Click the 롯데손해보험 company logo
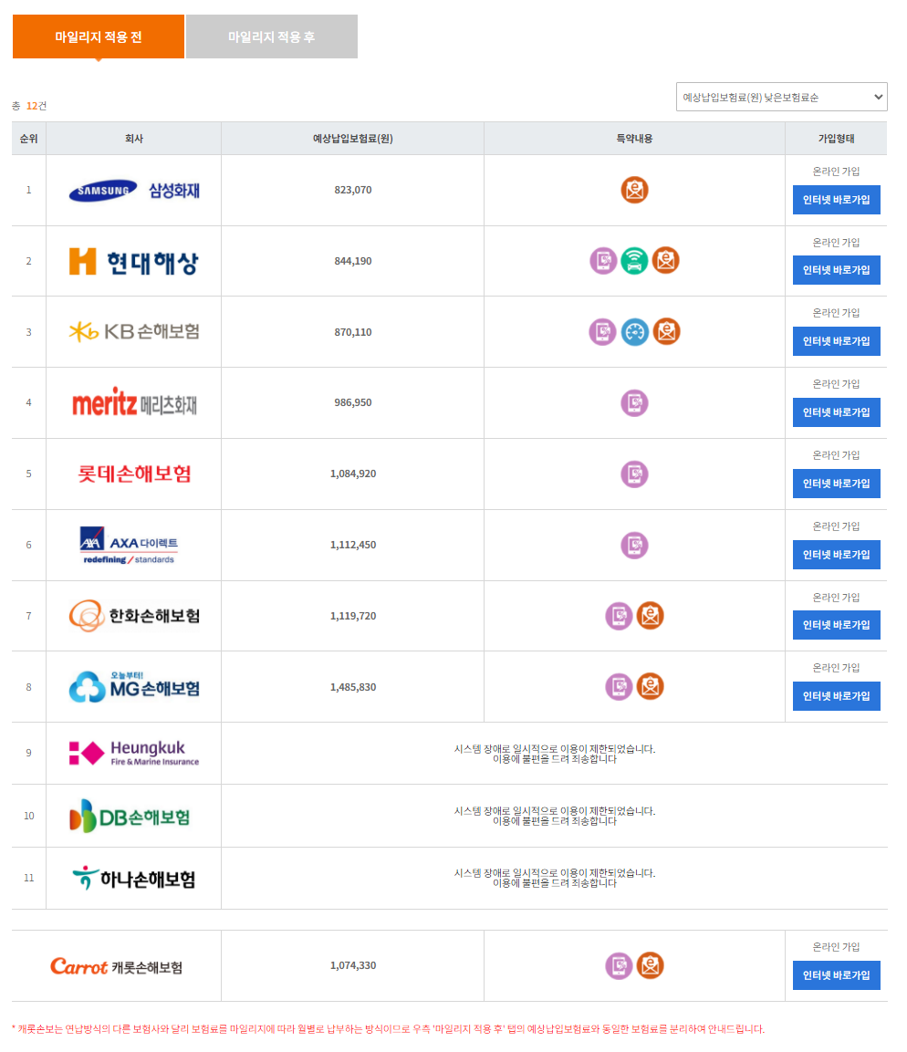The image size is (907, 1052). (134, 474)
